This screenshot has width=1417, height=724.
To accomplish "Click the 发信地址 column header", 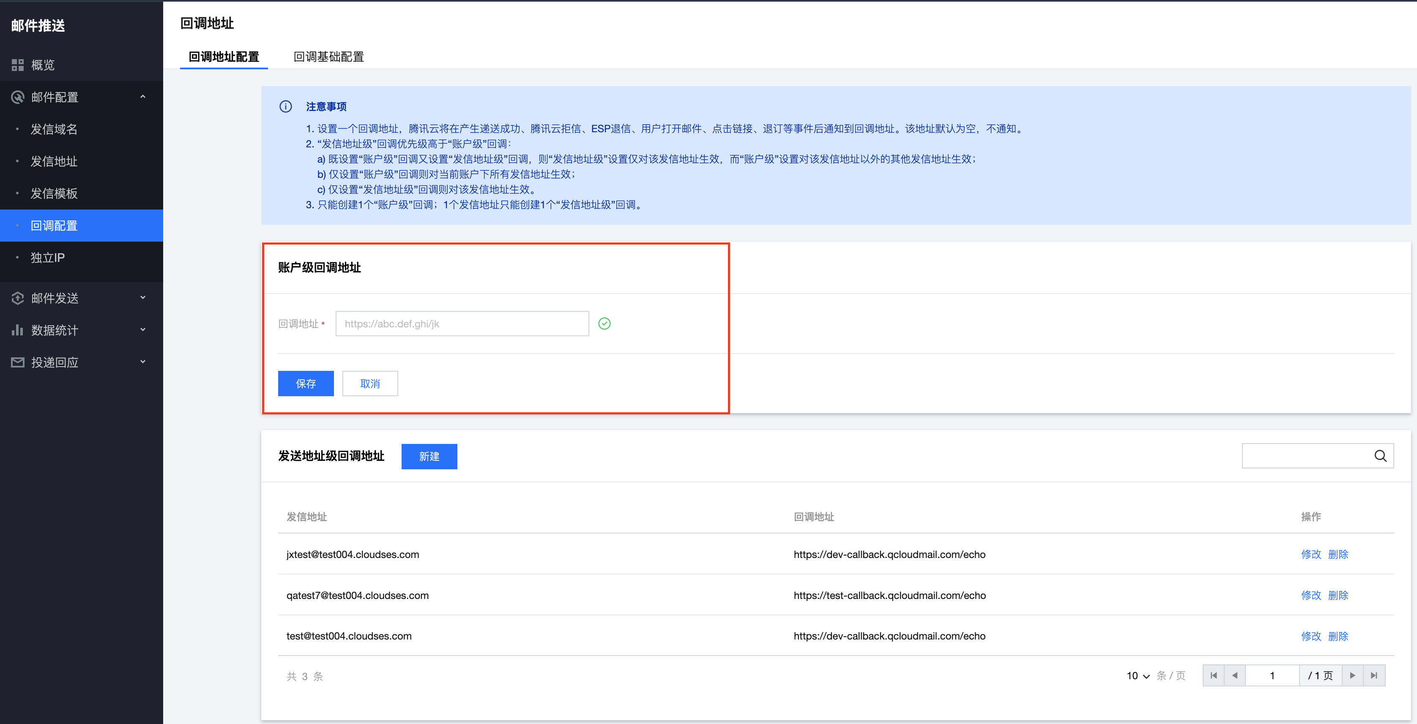I will 306,517.
